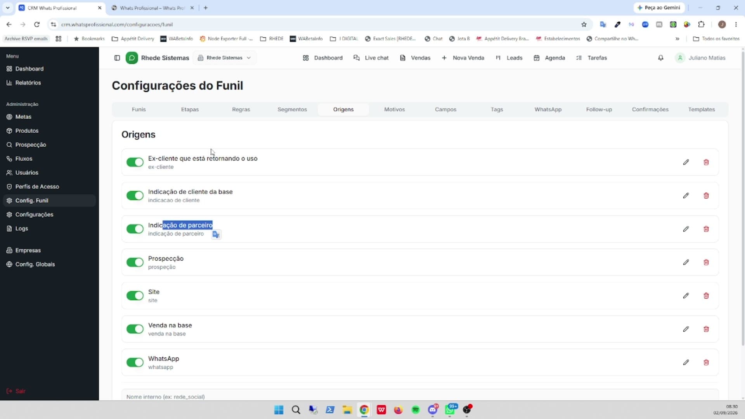Open the Follow-up tab
Image resolution: width=745 pixels, height=419 pixels.
pos(599,109)
